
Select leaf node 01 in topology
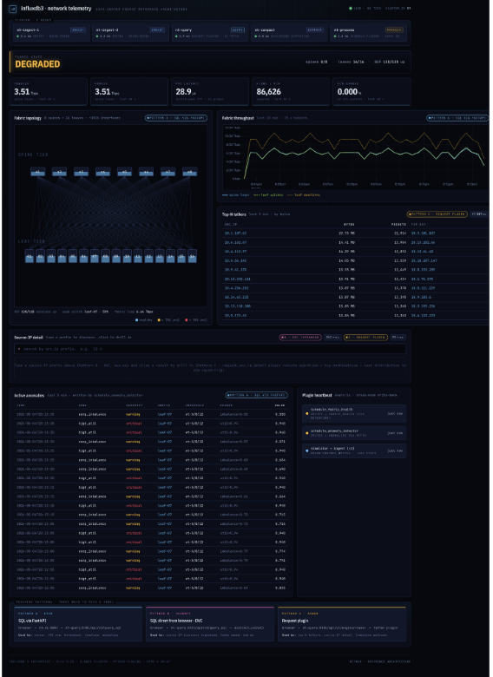(30, 256)
